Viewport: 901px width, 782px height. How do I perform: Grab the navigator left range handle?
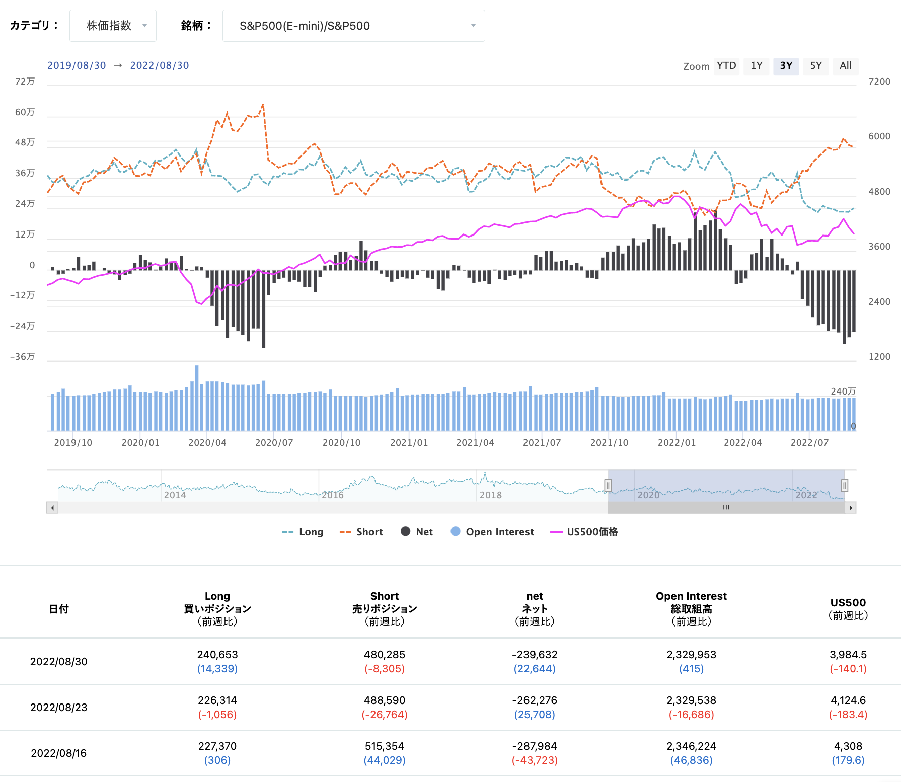[x=608, y=485]
